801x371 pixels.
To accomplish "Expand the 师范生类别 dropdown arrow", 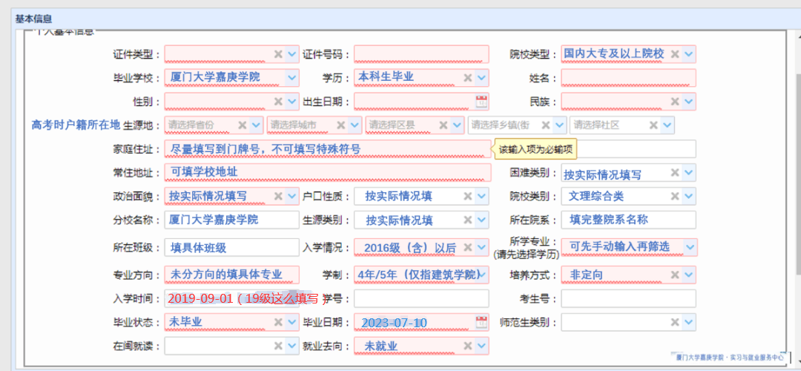I will pyautogui.click(x=688, y=322).
